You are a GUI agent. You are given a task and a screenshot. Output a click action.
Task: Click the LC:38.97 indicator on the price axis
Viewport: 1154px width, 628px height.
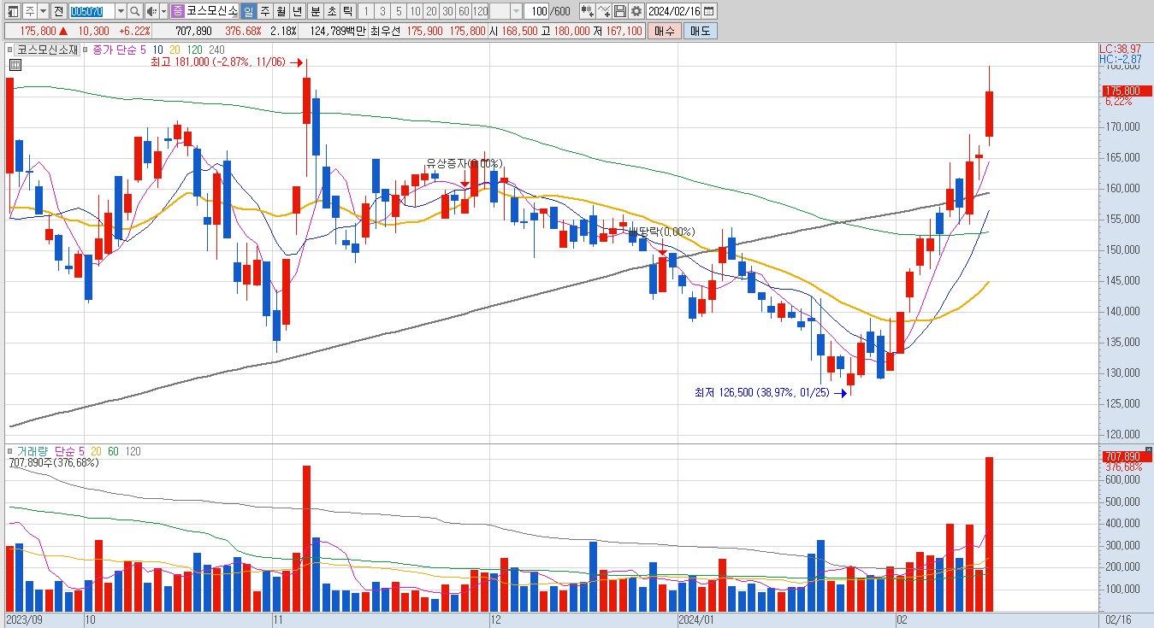point(1120,49)
